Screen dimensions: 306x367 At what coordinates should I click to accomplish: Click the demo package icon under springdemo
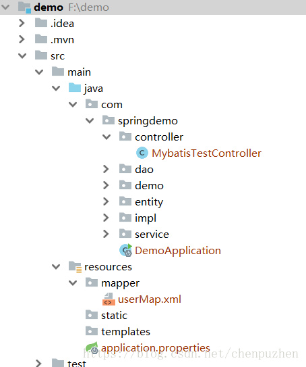tap(125, 185)
